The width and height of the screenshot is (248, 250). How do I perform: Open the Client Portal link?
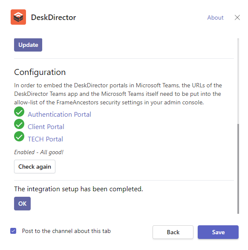[x=46, y=127]
